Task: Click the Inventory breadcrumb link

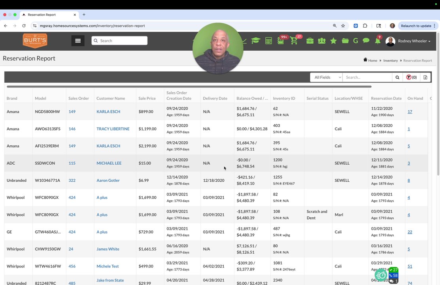Action: (x=390, y=61)
